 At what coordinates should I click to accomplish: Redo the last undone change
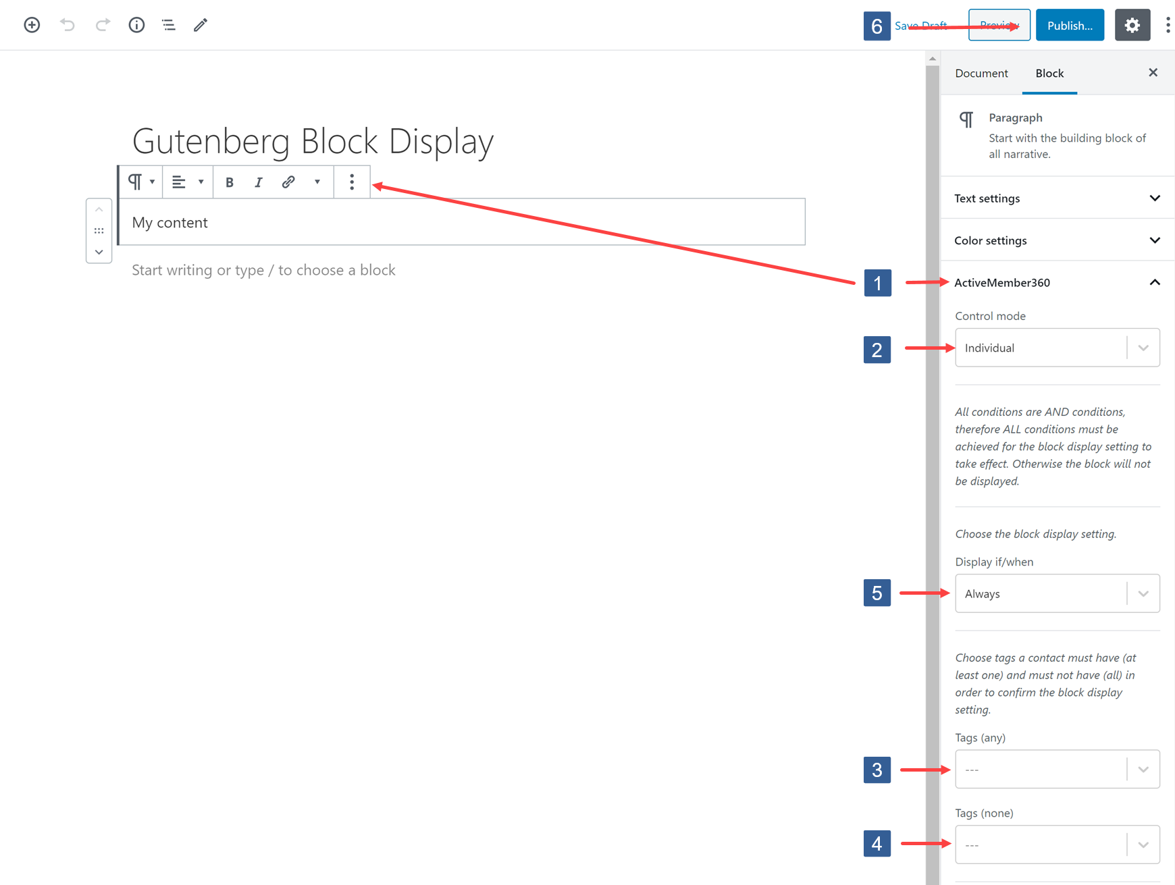click(103, 25)
